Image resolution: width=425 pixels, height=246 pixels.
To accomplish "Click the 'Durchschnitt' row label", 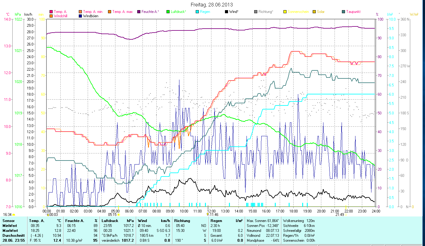I will [14, 236].
